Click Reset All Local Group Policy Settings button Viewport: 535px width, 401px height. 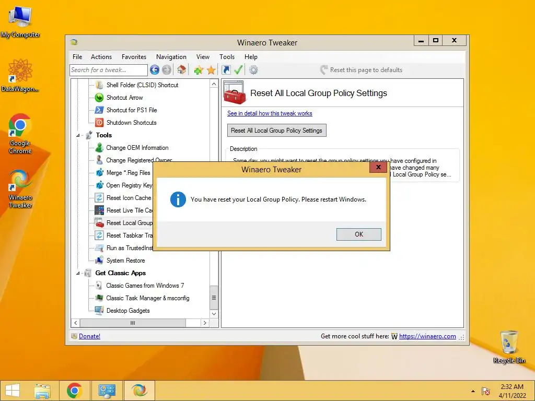point(276,130)
